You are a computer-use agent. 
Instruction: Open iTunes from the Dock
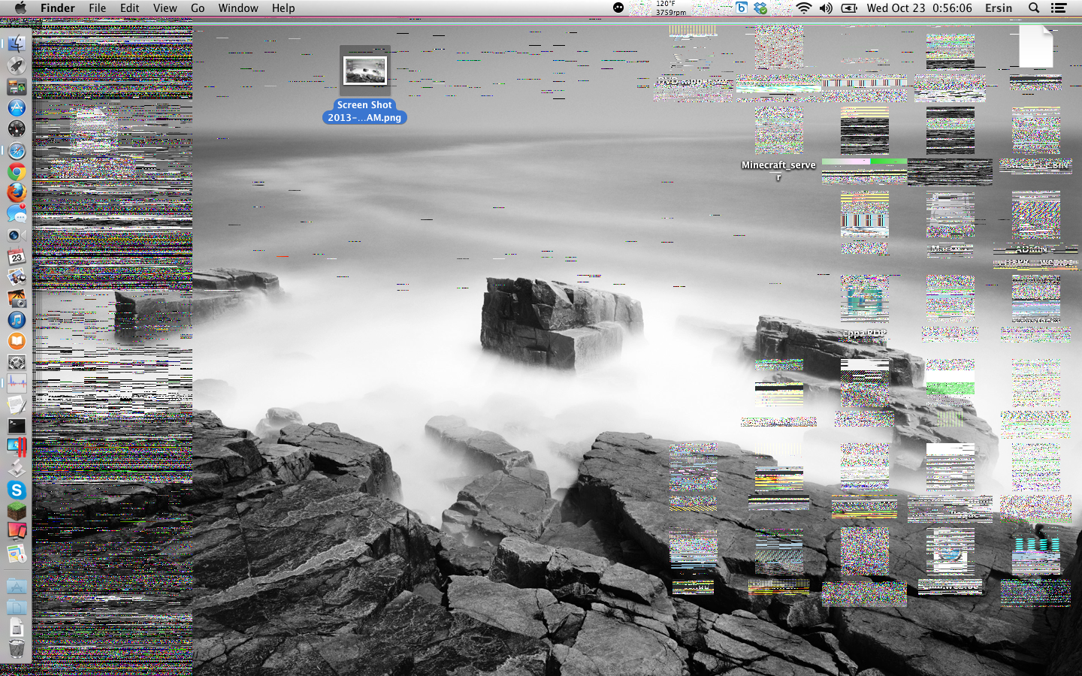pyautogui.click(x=17, y=320)
